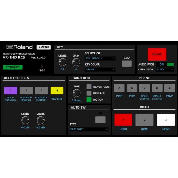The width and height of the screenshot is (178, 178).
Task: Enable MIX FADE transition
Action: pyautogui.click(x=89, y=93)
